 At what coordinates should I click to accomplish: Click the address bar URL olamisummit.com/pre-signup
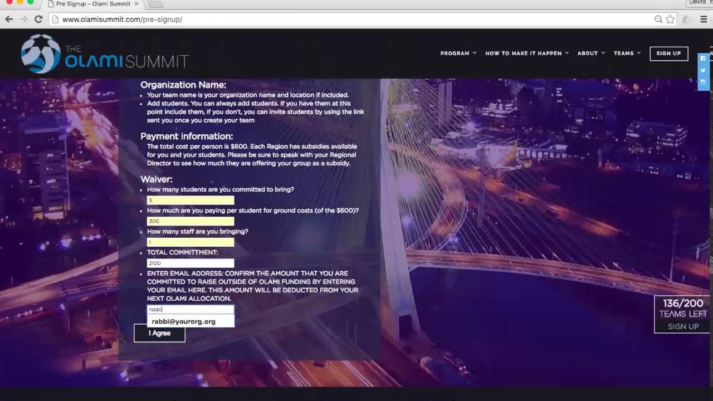coord(122,19)
